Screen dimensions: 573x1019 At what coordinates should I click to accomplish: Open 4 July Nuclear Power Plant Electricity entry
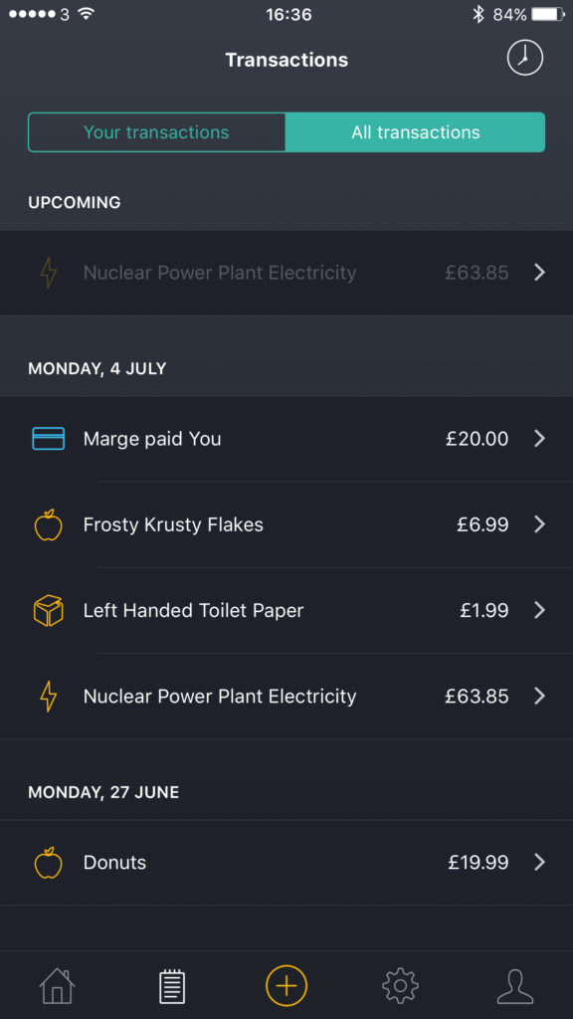coord(286,696)
